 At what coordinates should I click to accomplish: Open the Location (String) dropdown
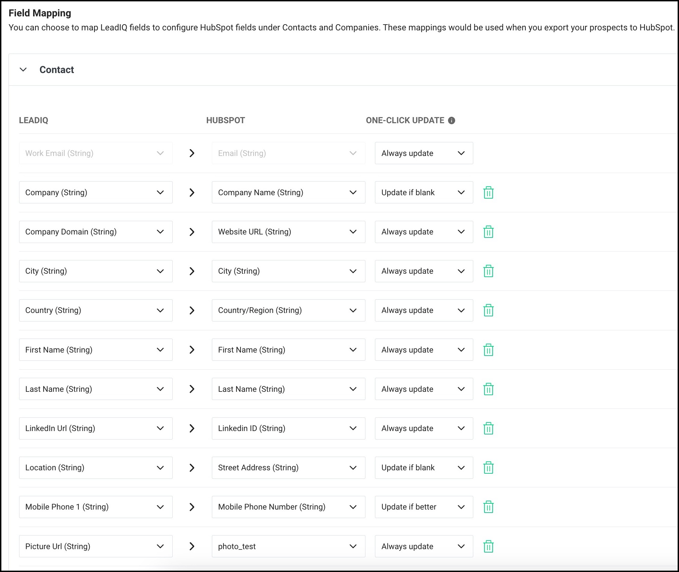click(96, 468)
